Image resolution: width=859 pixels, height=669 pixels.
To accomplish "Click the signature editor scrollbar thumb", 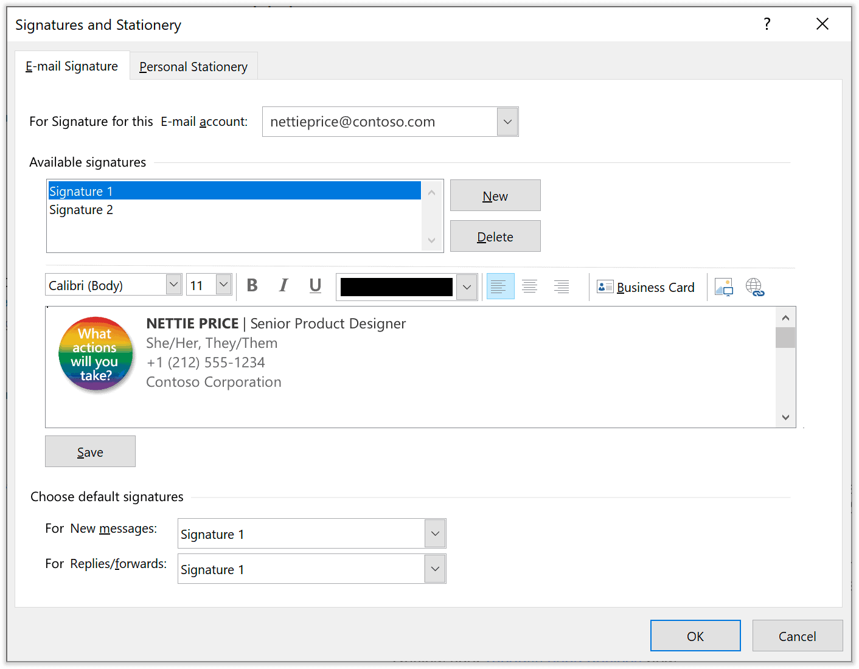I will (x=785, y=338).
